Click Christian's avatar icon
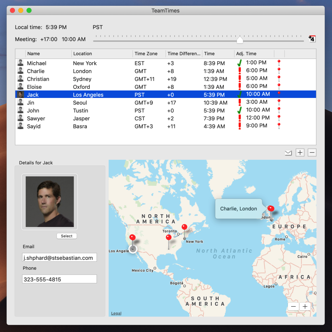 (x=20, y=78)
